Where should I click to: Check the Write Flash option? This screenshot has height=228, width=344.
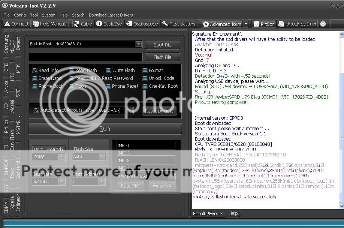point(108,70)
